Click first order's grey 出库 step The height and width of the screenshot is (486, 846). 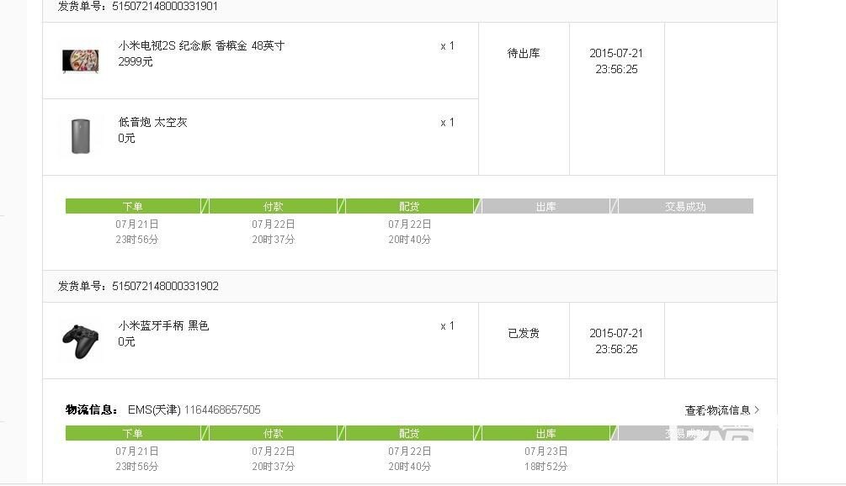tap(545, 206)
